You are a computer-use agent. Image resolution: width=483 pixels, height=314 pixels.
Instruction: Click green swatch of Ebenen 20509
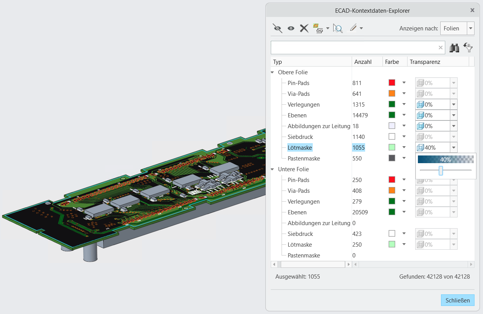point(392,212)
